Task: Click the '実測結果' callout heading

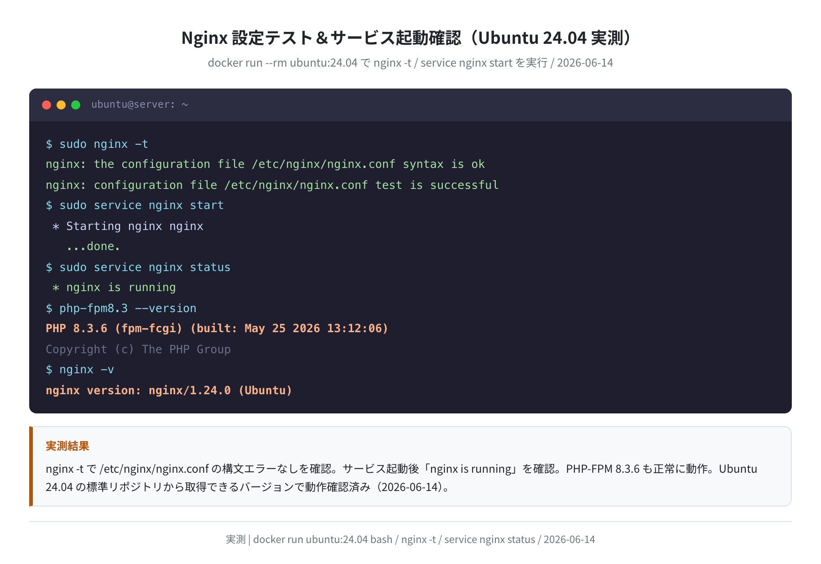Action: click(x=68, y=446)
